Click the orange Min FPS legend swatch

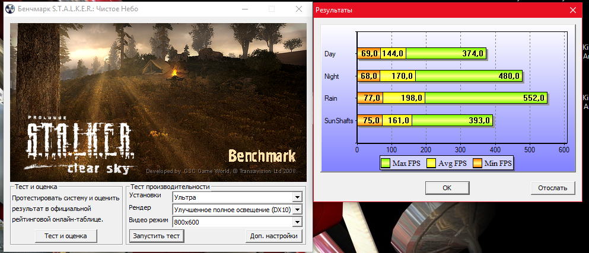(x=477, y=164)
